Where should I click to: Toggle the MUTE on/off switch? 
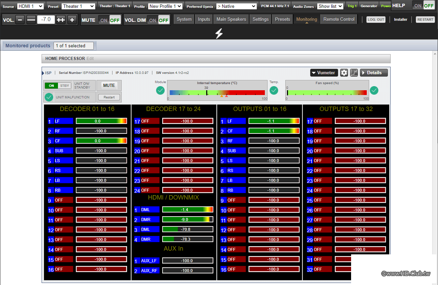pyautogui.click(x=110, y=20)
